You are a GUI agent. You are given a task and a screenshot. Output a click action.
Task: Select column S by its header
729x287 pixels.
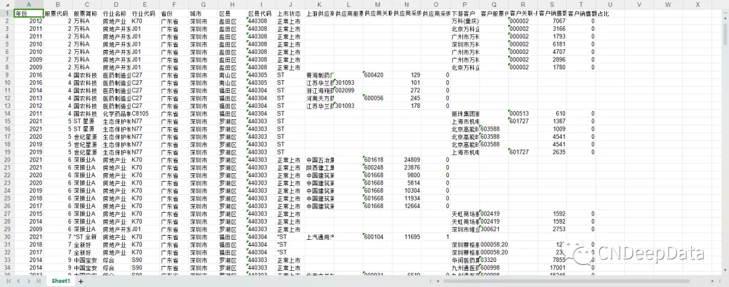[552, 4]
